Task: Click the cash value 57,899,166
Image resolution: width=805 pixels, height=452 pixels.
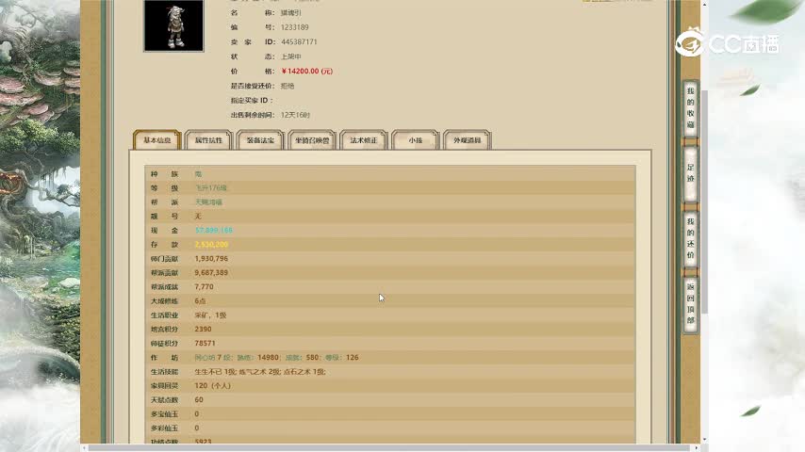Action: point(214,231)
